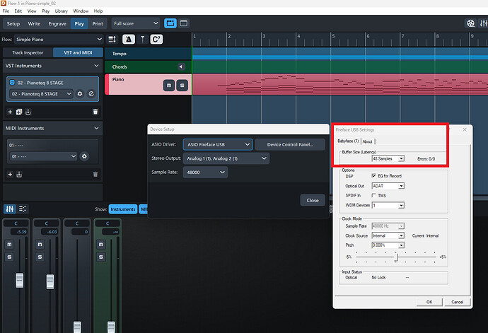Image resolution: width=488 pixels, height=333 pixels.
Task: Open the Play menu
Action: [x=45, y=11]
